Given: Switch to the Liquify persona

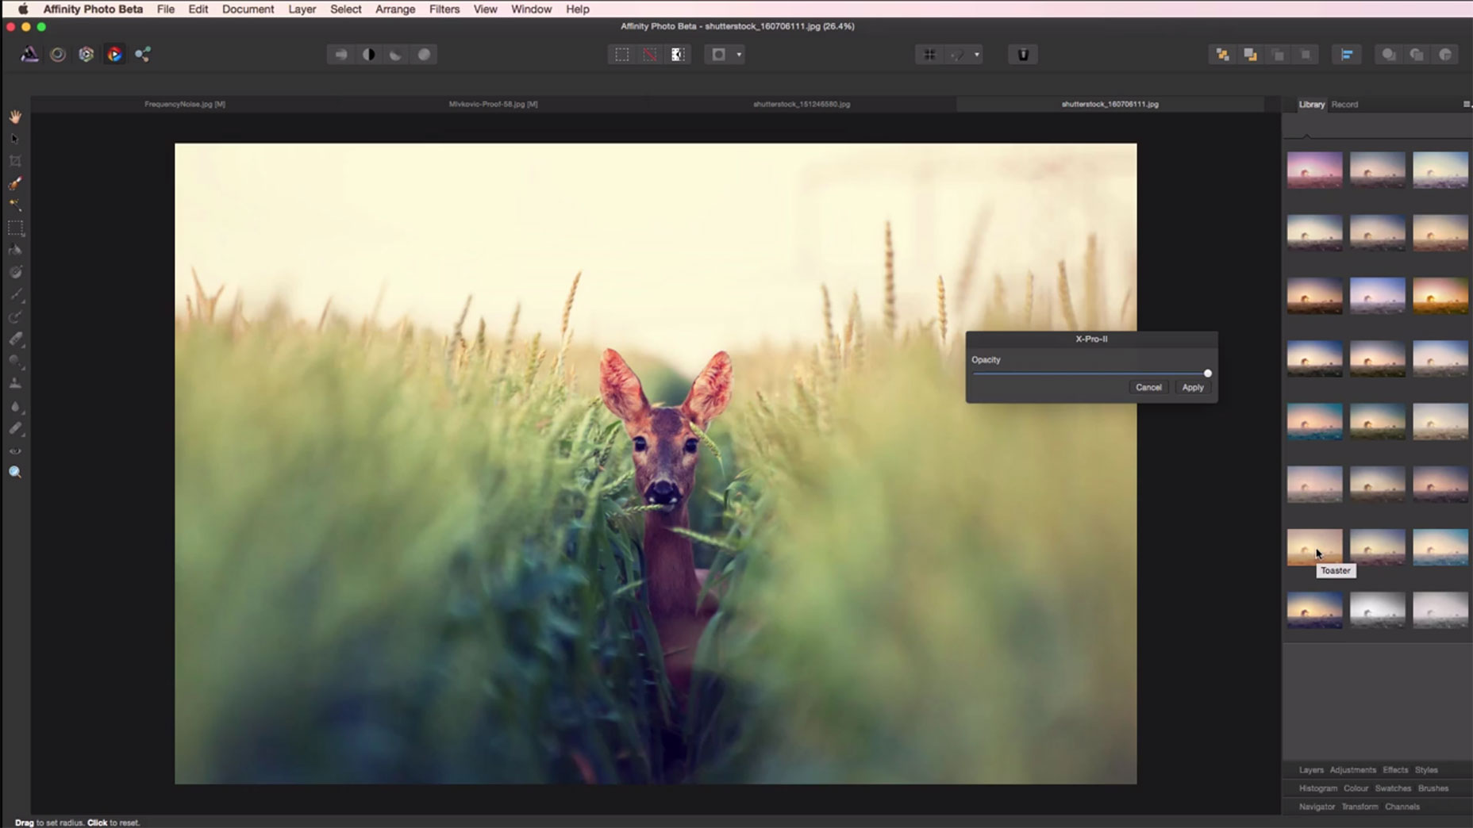Looking at the screenshot, I should click(x=58, y=55).
